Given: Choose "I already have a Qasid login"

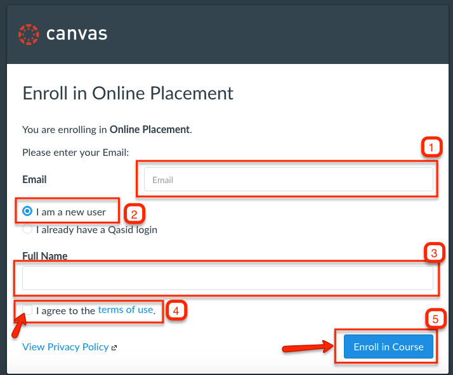Looking at the screenshot, I should [27, 229].
